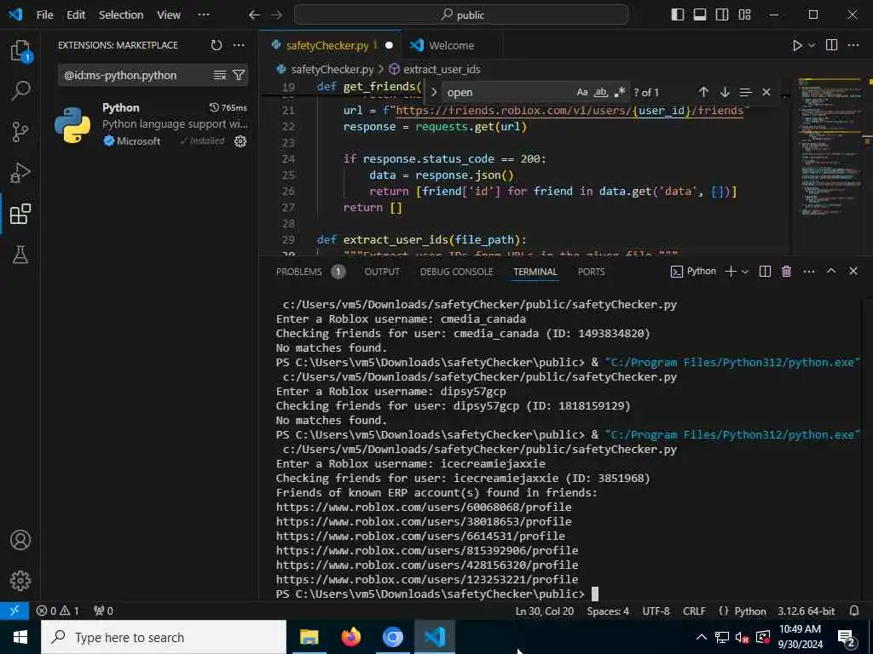
Task: Clear extensions search results icon
Action: (220, 75)
